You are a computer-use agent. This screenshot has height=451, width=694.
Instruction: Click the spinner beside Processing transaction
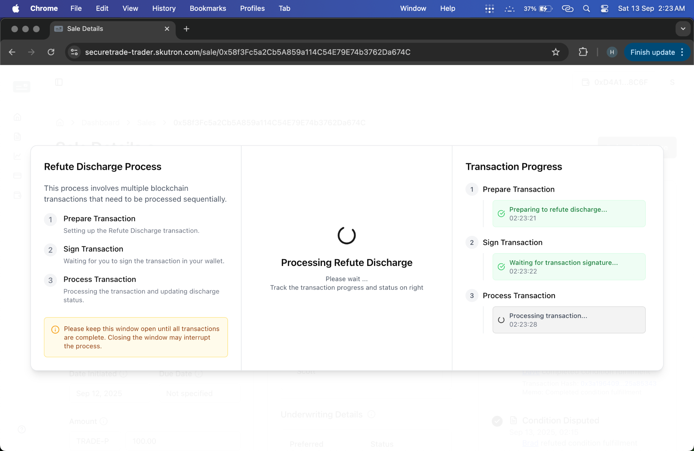[501, 320]
